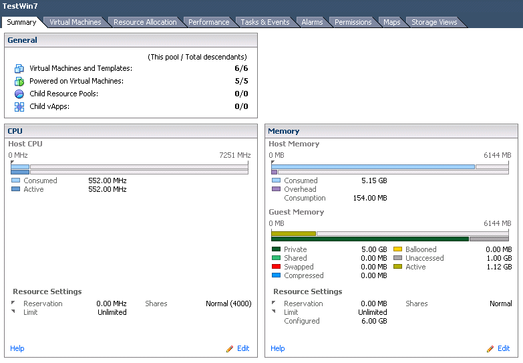Click the Memory Limit marker icon
Screen dimensions: 523x363
coord(273,312)
